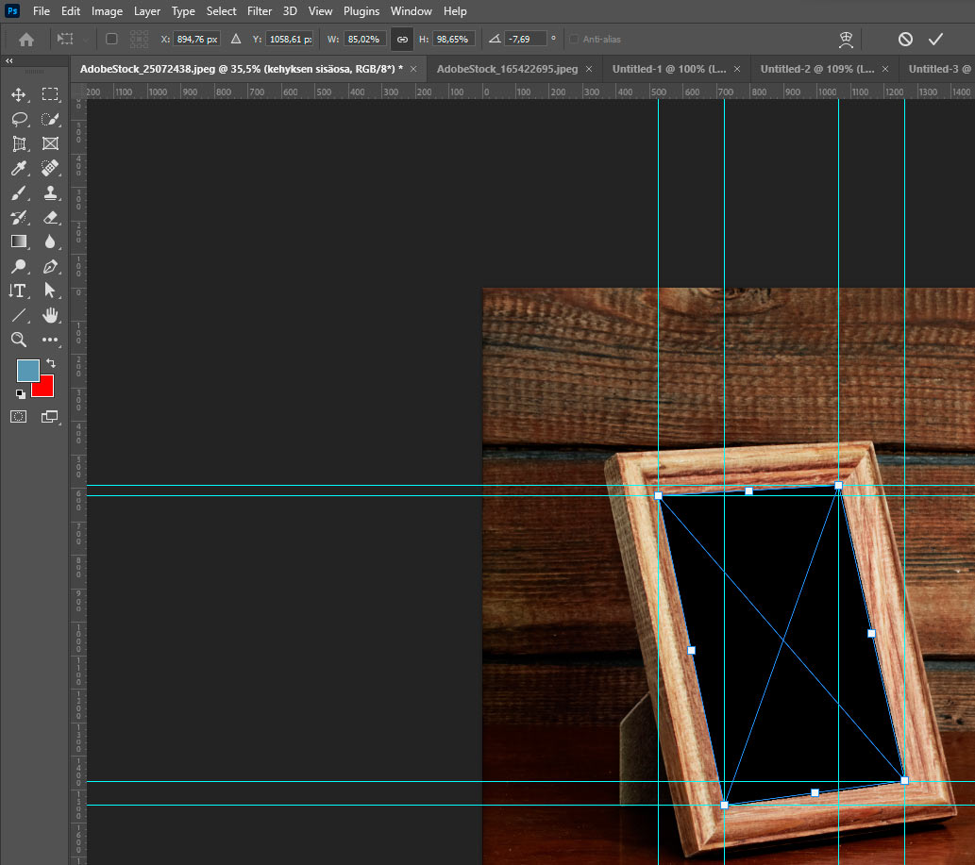
Task: Select the Eraser tool
Action: 50,218
